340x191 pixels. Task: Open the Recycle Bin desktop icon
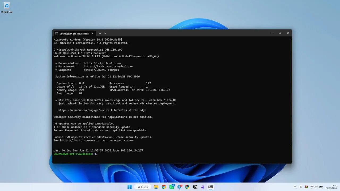pyautogui.click(x=7, y=7)
